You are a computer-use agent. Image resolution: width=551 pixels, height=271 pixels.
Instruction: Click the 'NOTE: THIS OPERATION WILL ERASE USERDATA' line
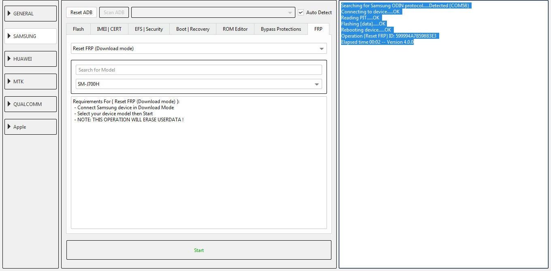[129, 120]
